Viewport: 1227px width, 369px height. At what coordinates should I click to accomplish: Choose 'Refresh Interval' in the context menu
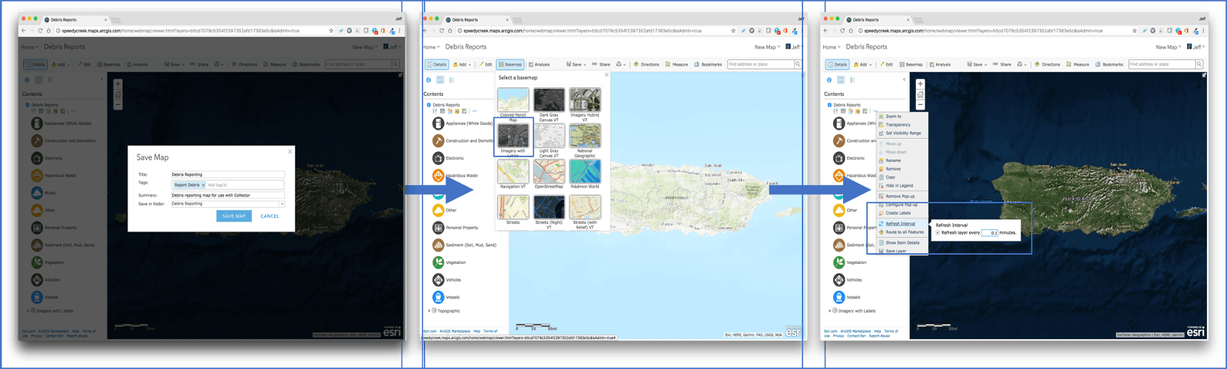pos(902,224)
